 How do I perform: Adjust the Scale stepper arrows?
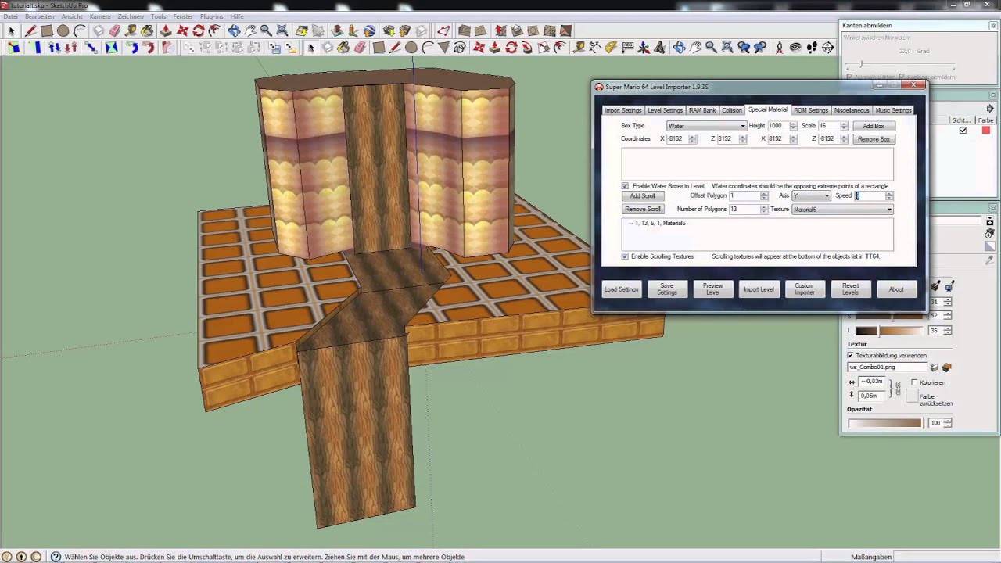coord(844,126)
